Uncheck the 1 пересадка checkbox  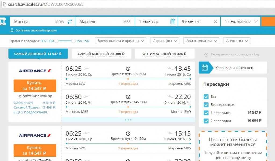pos(206,113)
